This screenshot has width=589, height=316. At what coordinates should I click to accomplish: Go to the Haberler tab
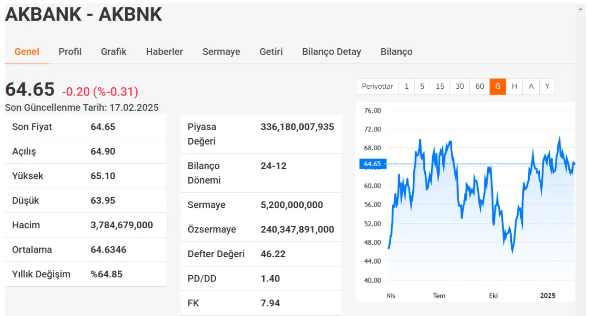tap(164, 52)
